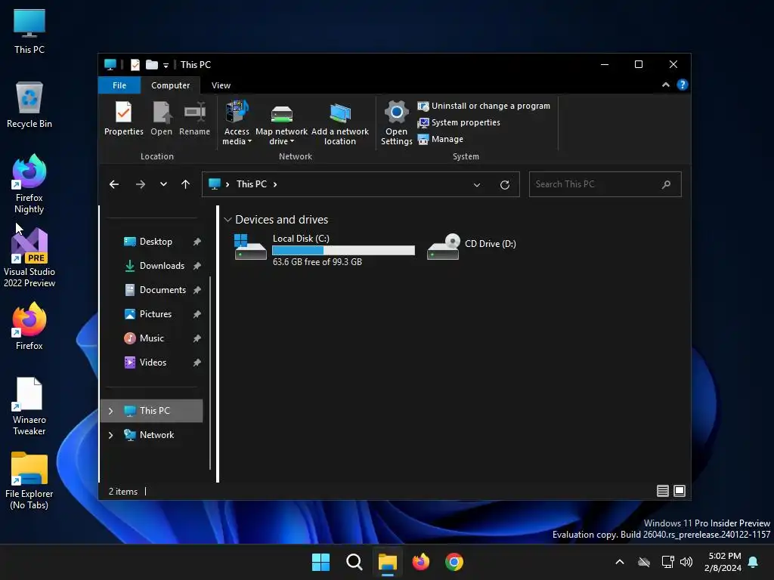Select the Computer ribbon tab
The image size is (774, 580).
pyautogui.click(x=170, y=85)
